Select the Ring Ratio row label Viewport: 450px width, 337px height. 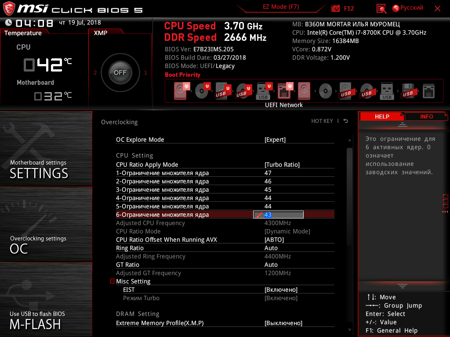[x=130, y=248]
